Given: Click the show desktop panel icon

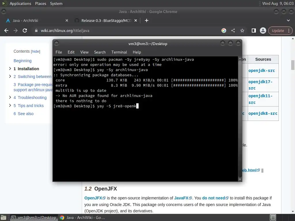Looking at the screenshot, I should pyautogui.click(x=3, y=218).
